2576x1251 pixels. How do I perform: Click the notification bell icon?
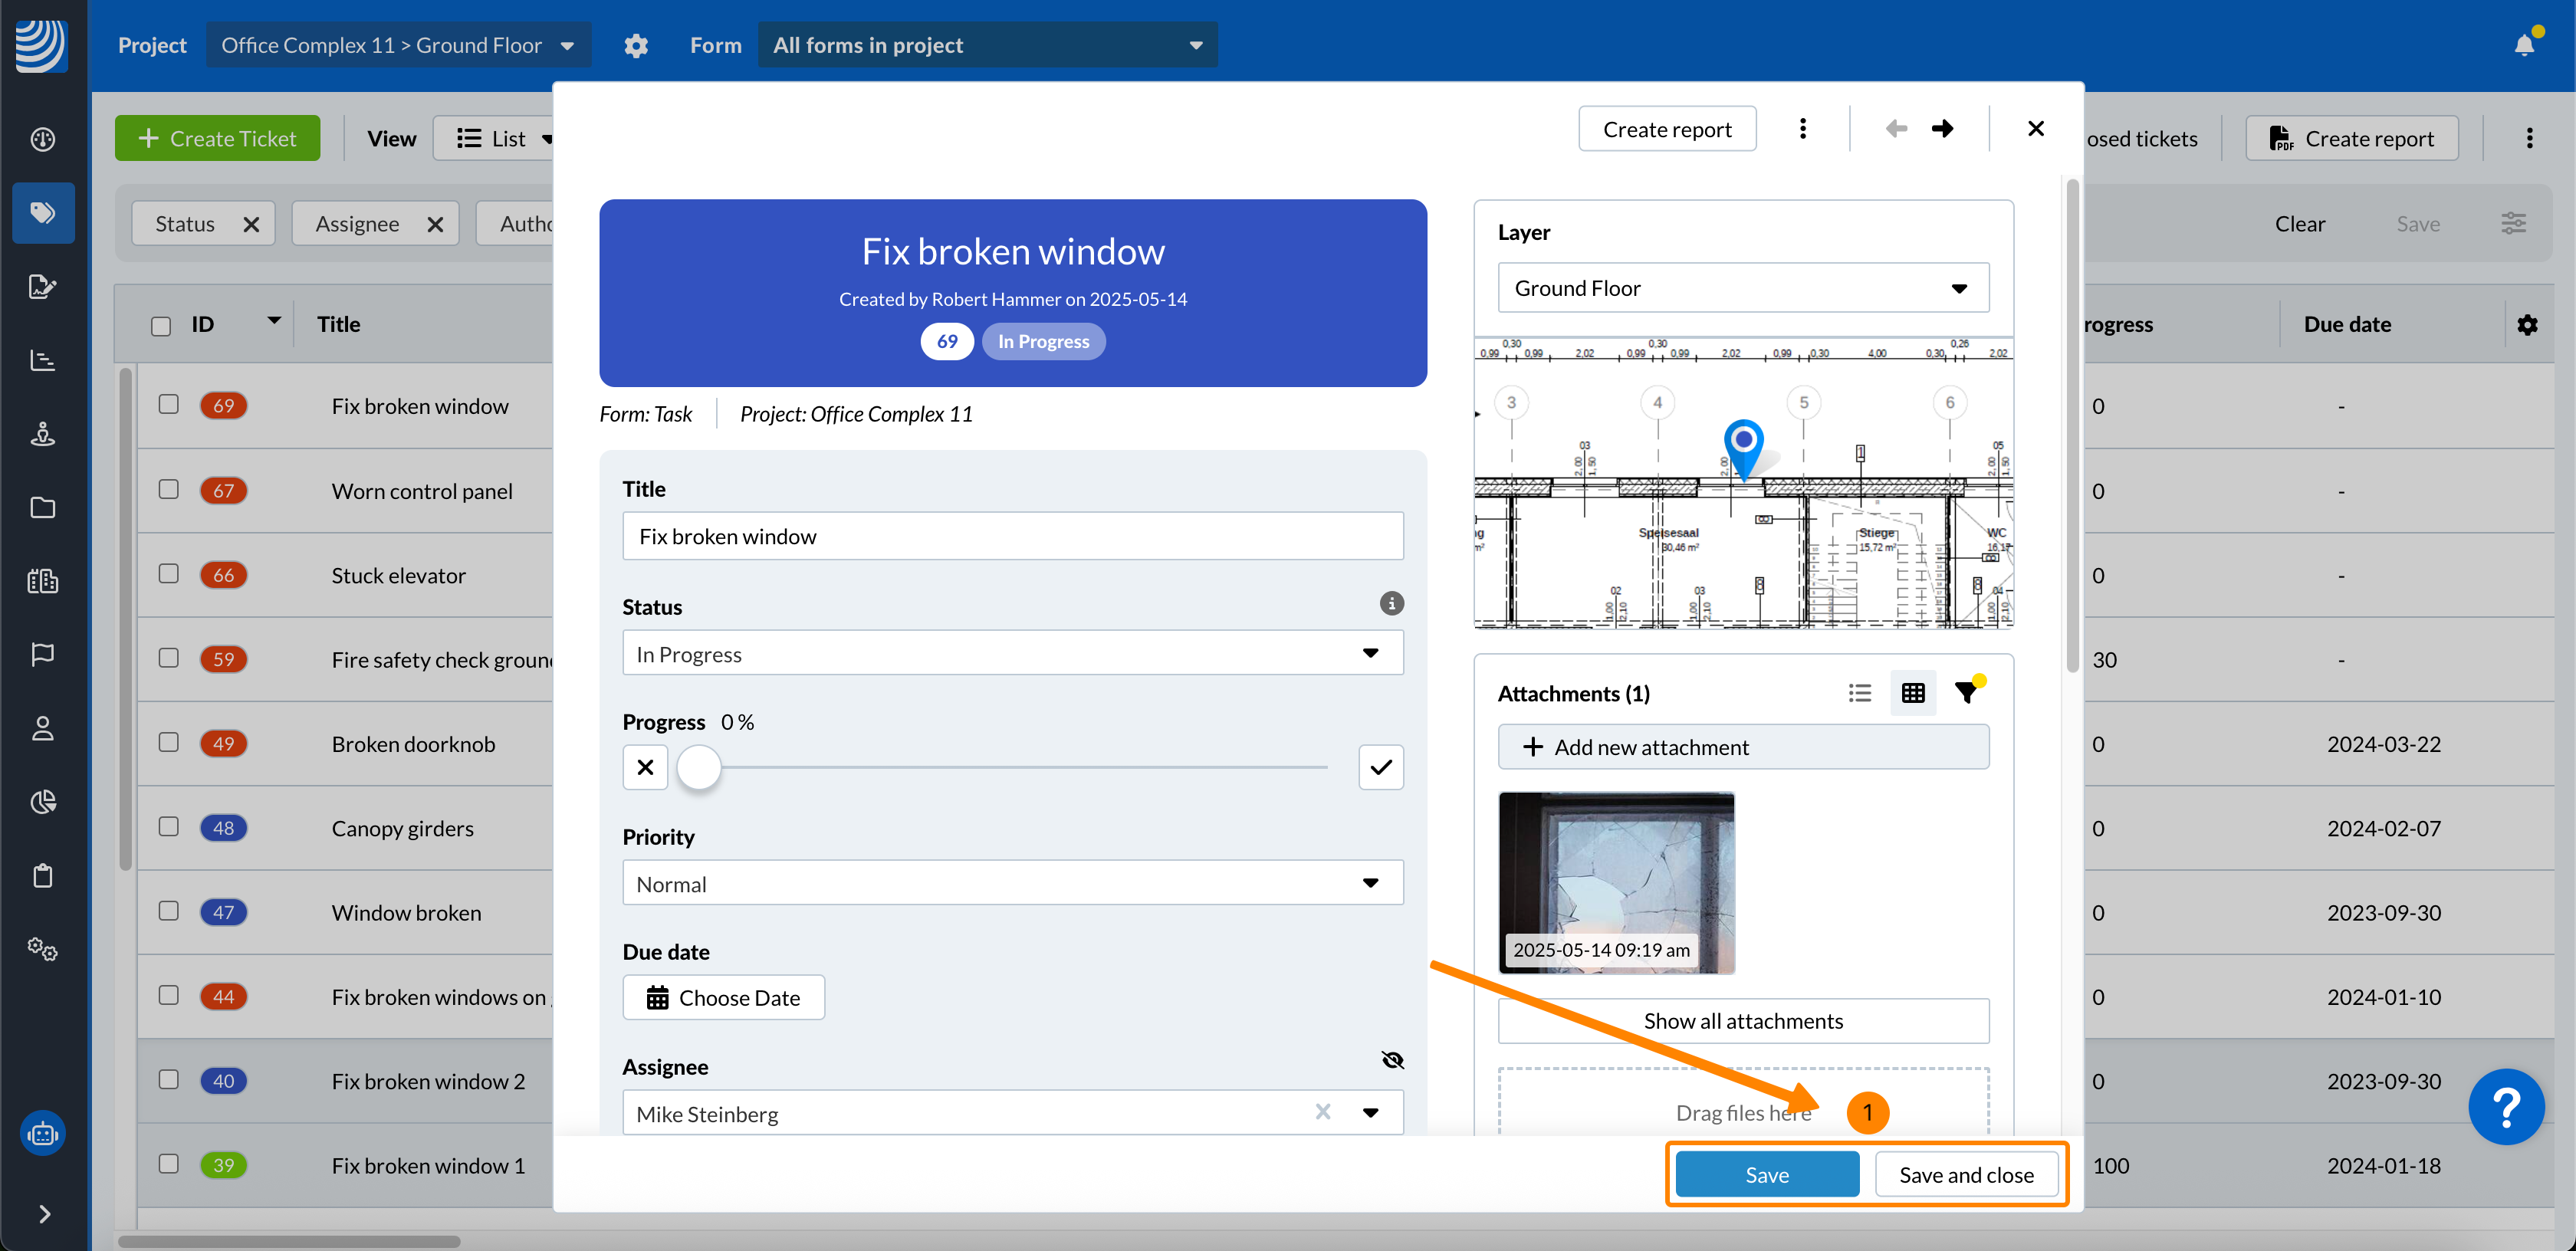[2524, 45]
